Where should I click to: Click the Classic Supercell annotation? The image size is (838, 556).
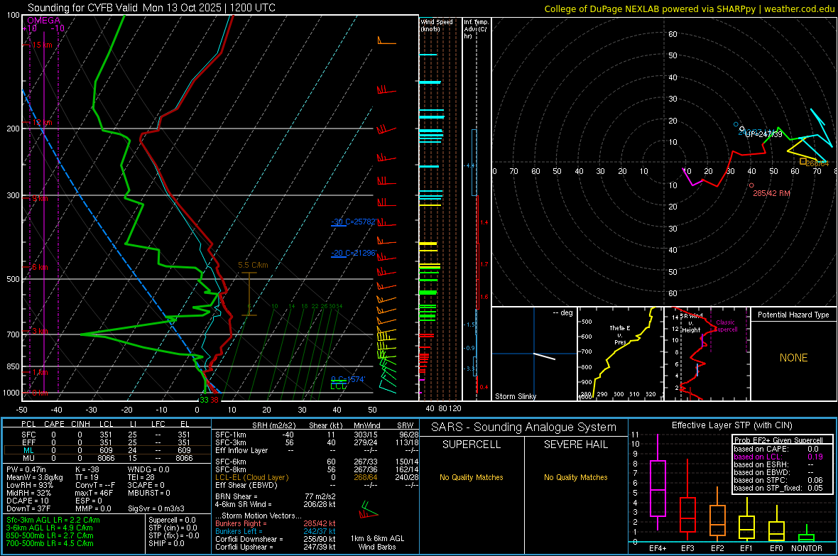(x=726, y=326)
